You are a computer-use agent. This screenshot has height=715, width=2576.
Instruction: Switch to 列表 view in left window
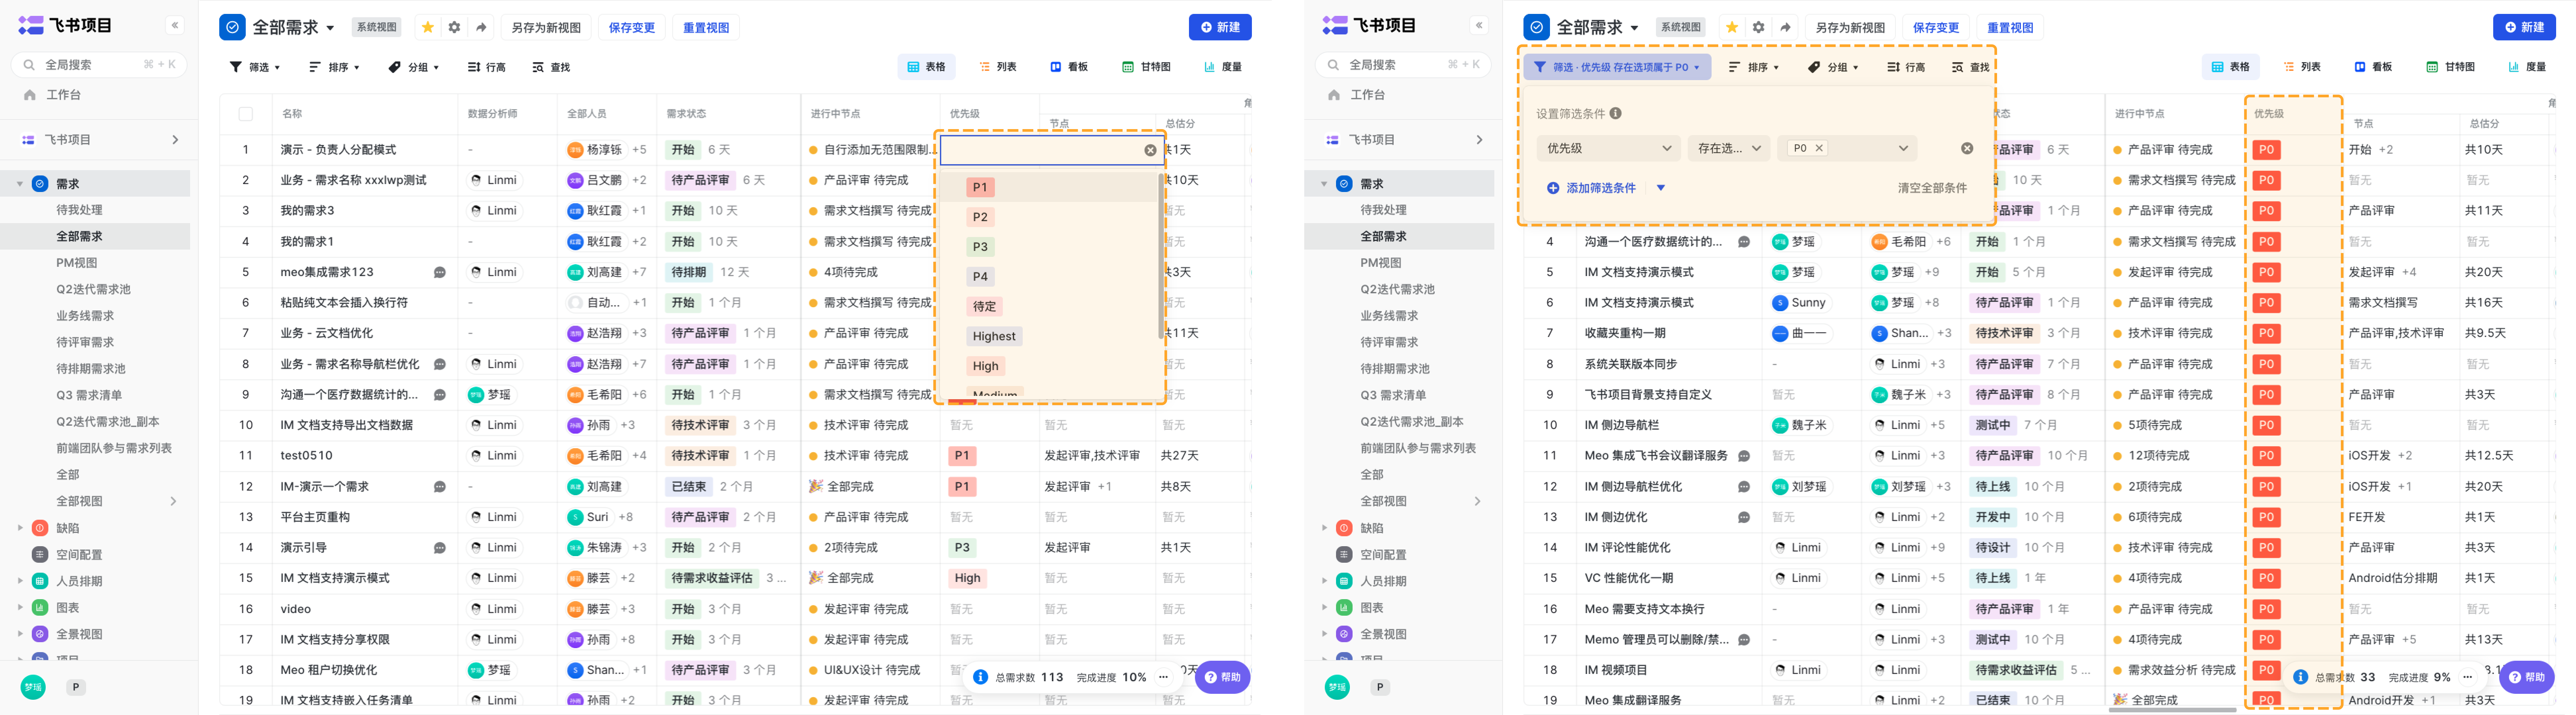coord(998,67)
